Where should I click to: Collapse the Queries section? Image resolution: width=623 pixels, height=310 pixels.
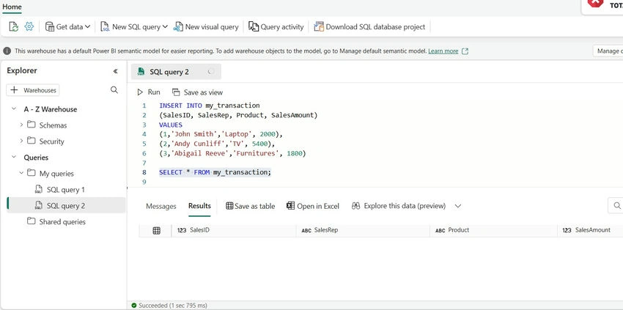tap(14, 157)
